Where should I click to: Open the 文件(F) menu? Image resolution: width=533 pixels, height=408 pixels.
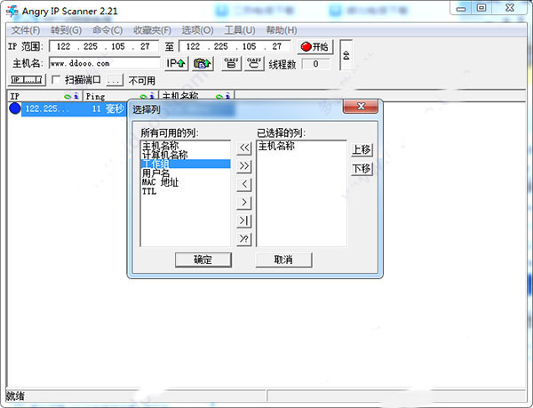coord(26,30)
